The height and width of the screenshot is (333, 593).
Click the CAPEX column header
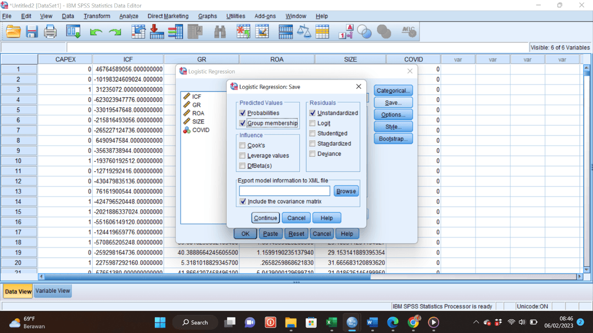point(65,59)
